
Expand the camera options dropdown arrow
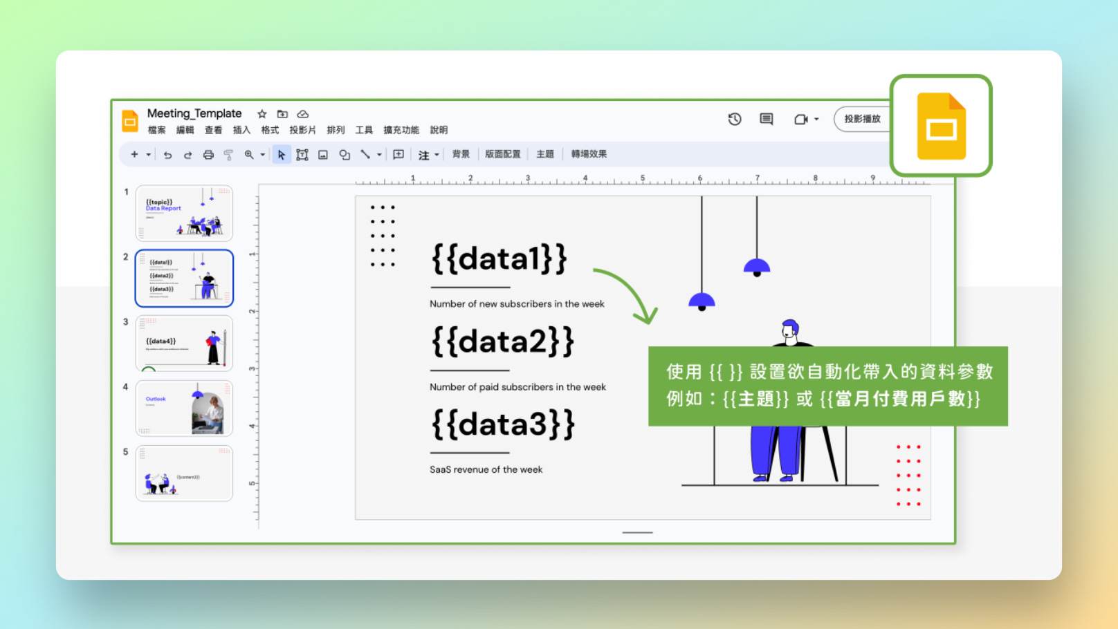coord(816,120)
